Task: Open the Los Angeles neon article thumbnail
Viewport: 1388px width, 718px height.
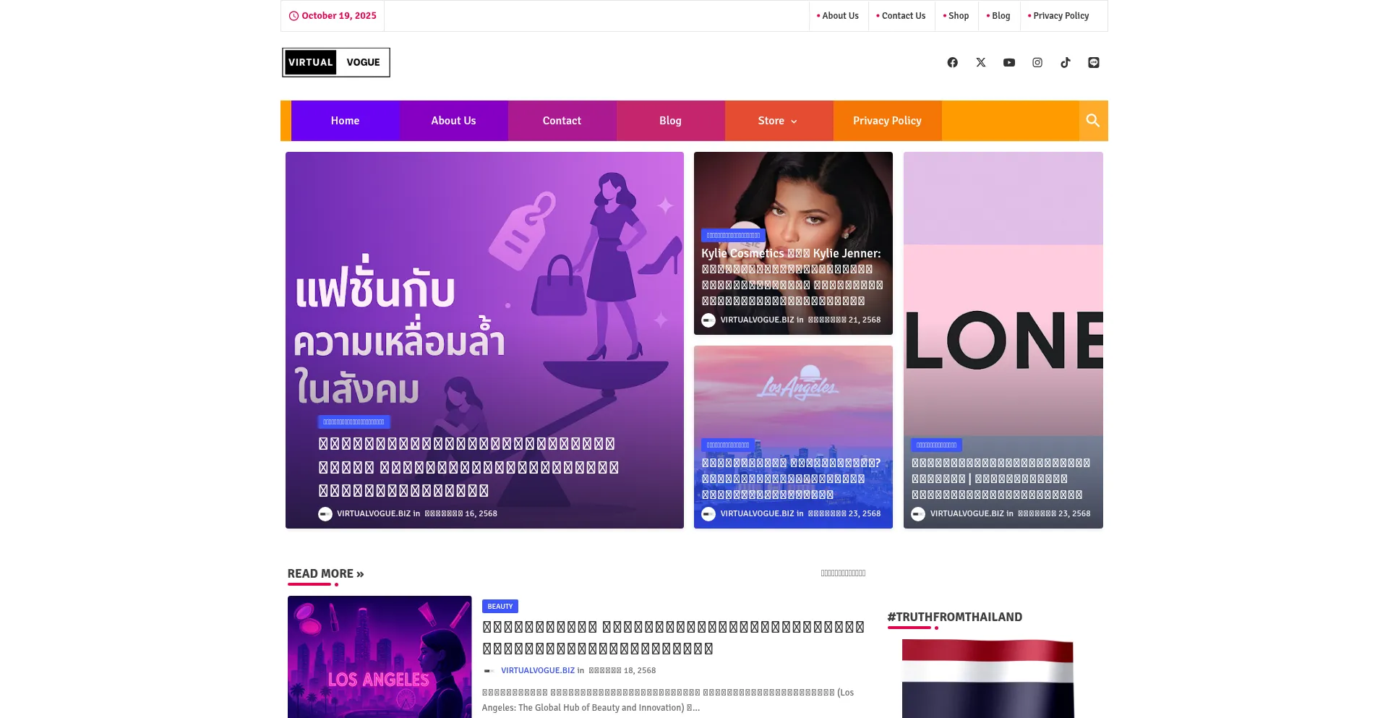Action: point(379,657)
